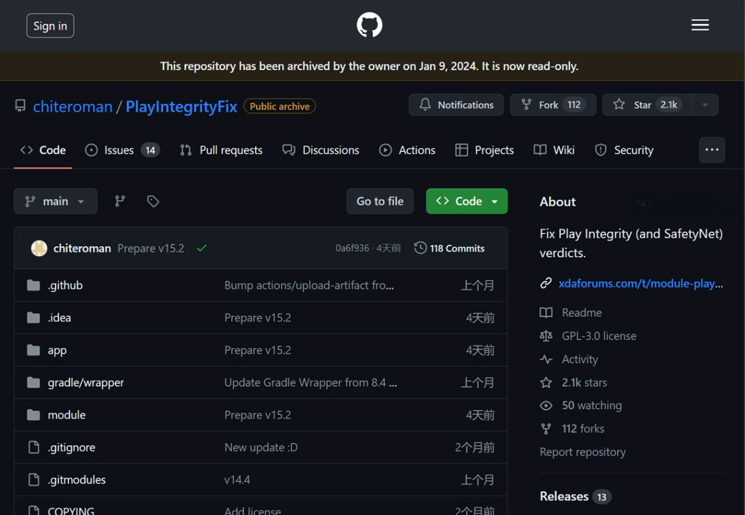Expand the green Code dropdown button
The image size is (745, 515).
click(x=467, y=201)
